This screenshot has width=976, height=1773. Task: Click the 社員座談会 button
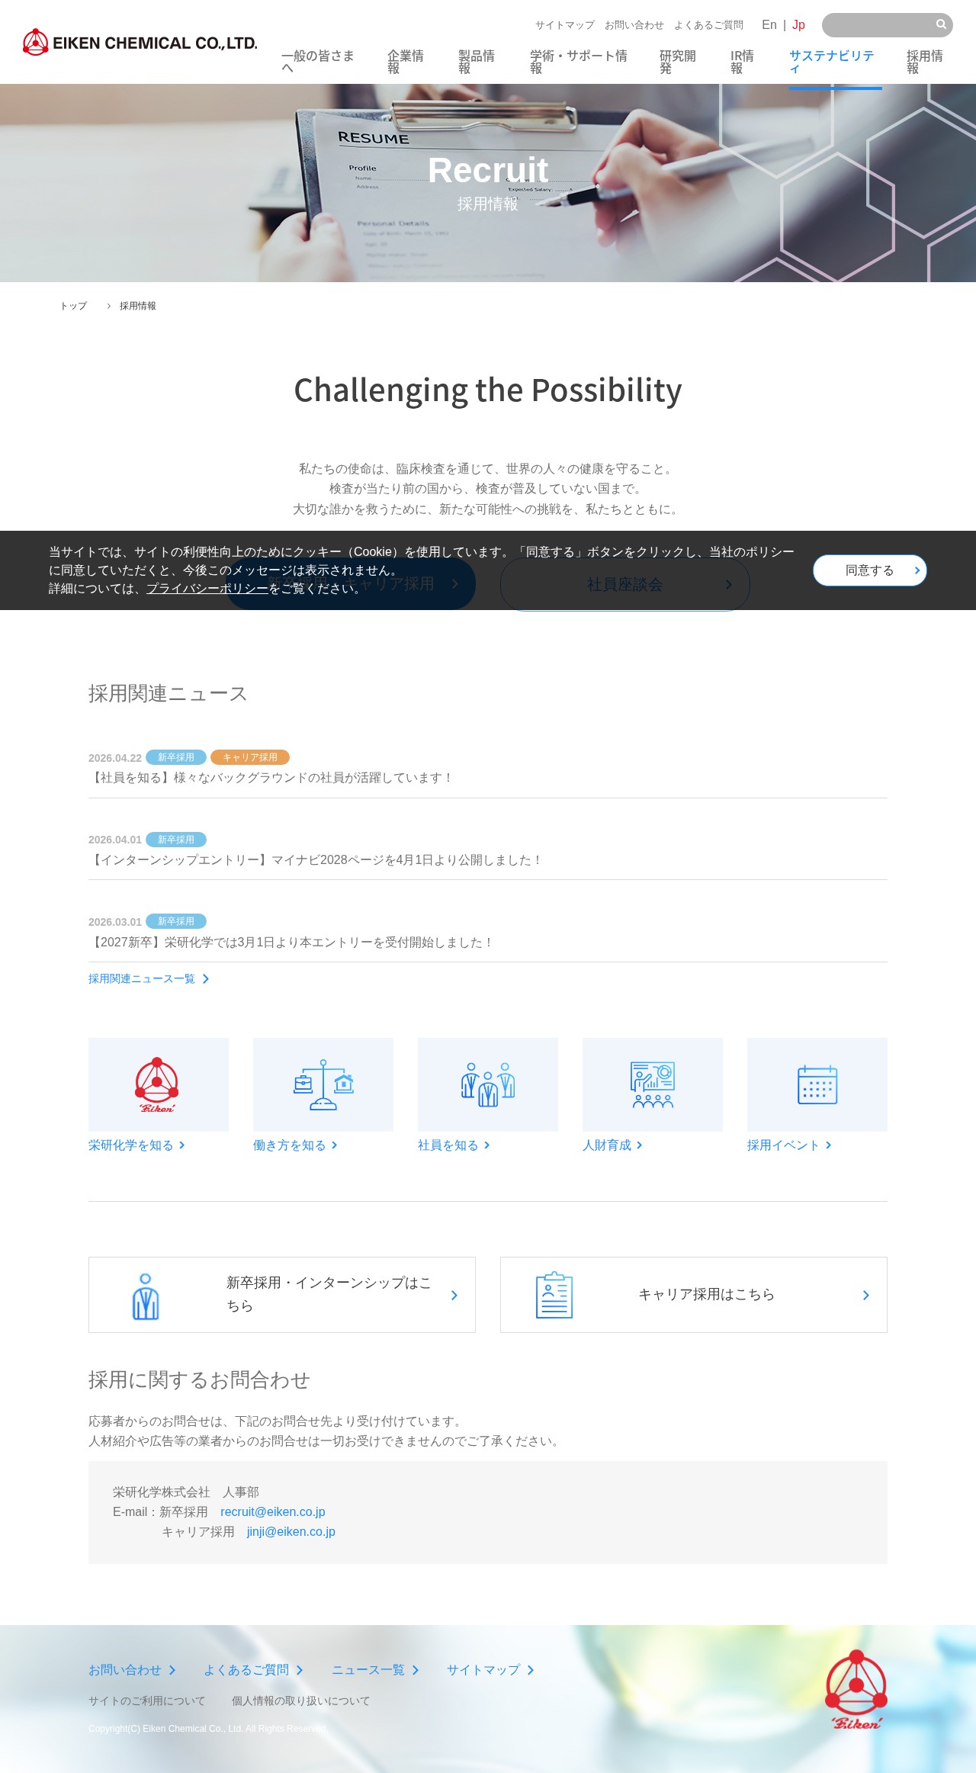click(625, 584)
